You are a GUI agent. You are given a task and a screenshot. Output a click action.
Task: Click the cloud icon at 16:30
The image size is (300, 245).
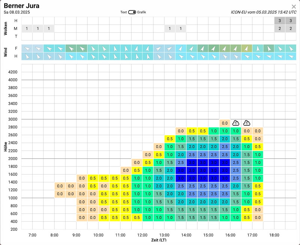point(247,123)
